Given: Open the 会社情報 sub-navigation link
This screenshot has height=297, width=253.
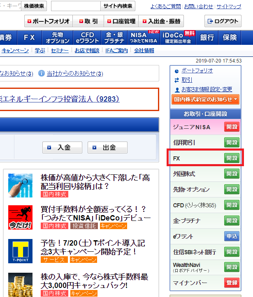Looking at the screenshot, I should point(144,51).
